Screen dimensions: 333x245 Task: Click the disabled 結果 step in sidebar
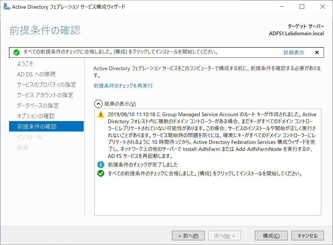(x=23, y=147)
